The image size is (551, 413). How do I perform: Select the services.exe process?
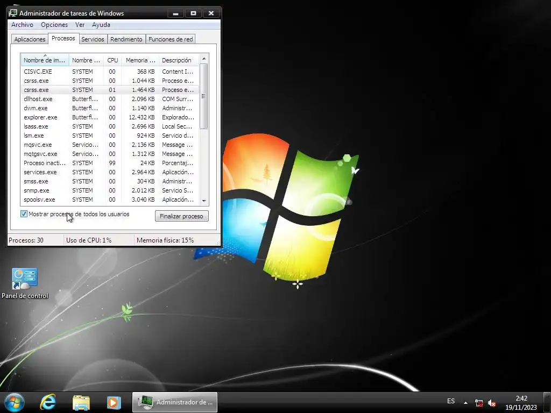tap(110, 172)
